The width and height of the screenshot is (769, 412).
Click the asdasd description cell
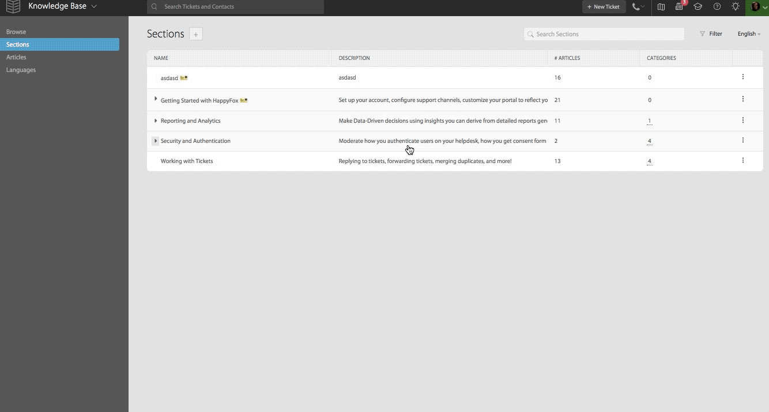(347, 77)
